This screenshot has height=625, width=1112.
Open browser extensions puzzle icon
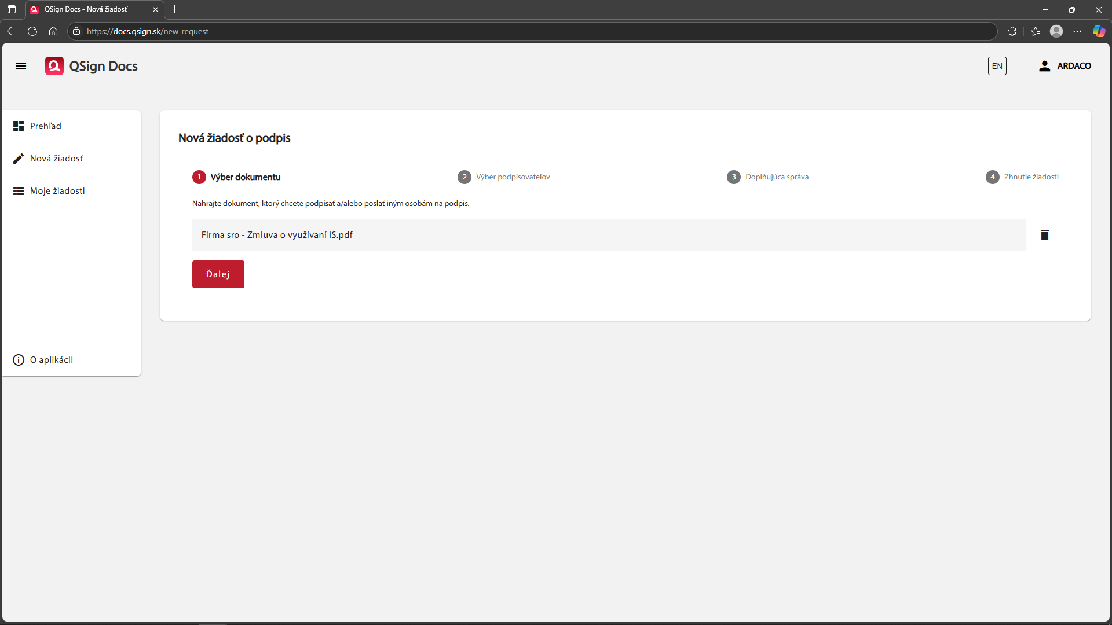click(1012, 31)
